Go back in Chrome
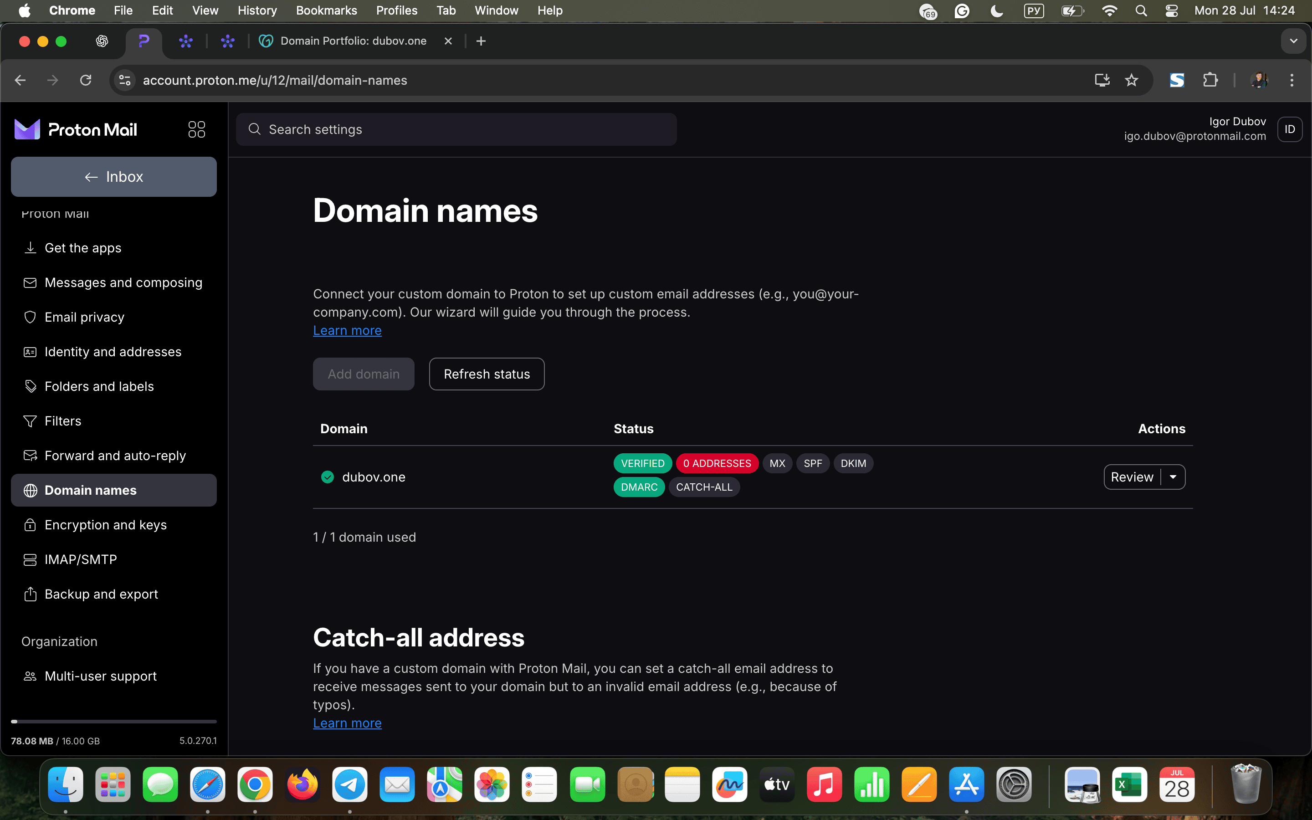Screen dimensions: 1312x820 tap(20, 80)
